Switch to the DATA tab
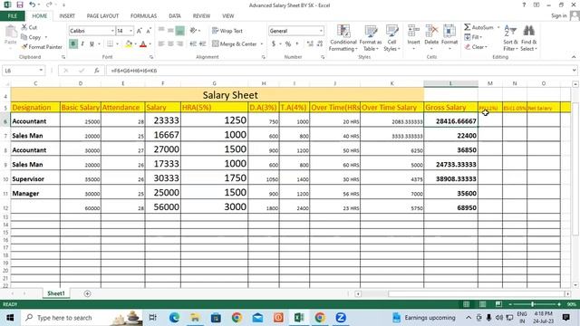Screen dimensions: 580x326 click(175, 16)
